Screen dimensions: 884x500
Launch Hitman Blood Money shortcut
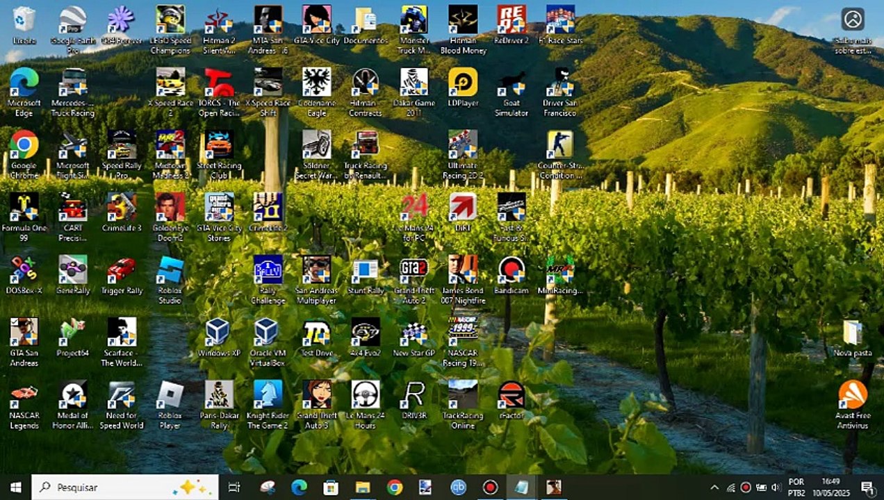tap(462, 29)
